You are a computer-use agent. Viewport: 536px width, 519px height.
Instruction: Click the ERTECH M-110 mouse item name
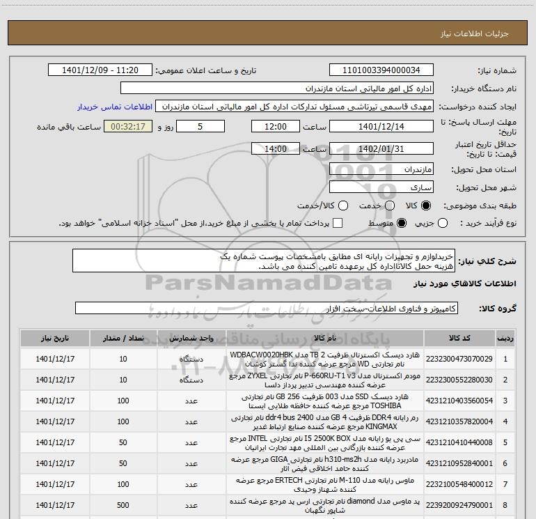pos(325,484)
